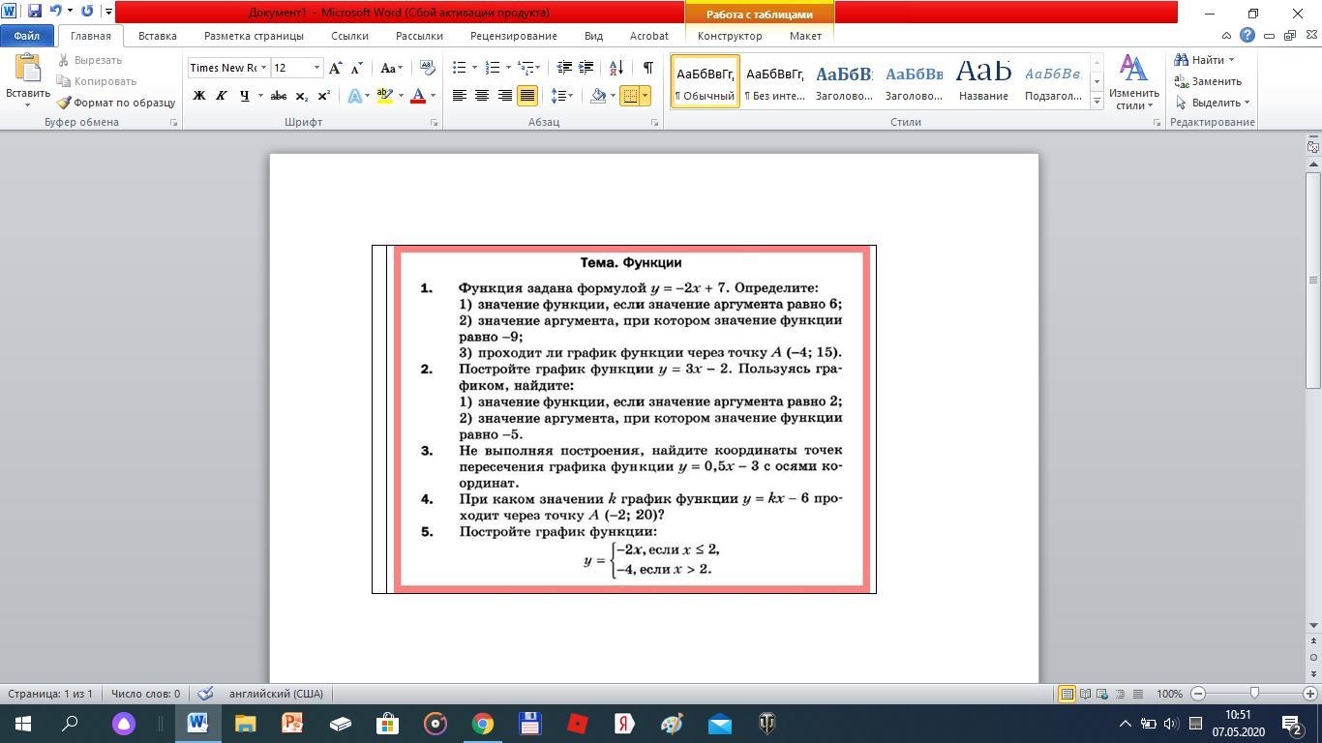Open the Change Case (Аа) menu
The width and height of the screenshot is (1322, 743).
pyautogui.click(x=391, y=68)
